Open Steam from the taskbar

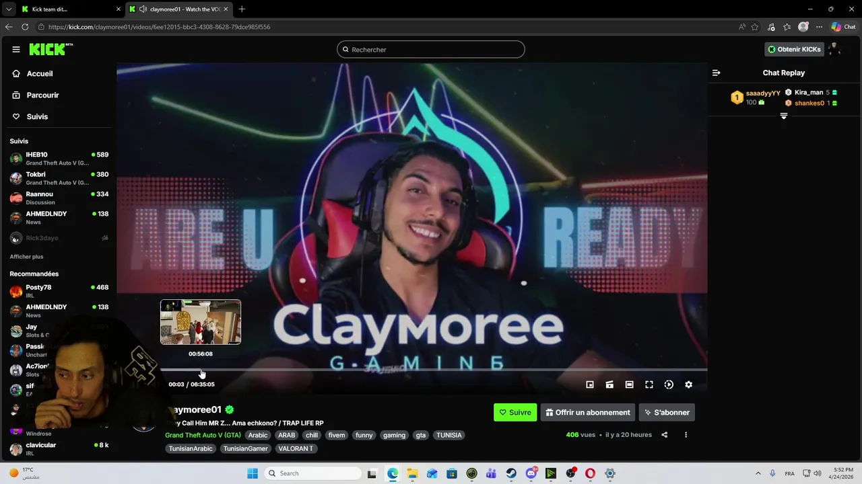click(x=511, y=473)
